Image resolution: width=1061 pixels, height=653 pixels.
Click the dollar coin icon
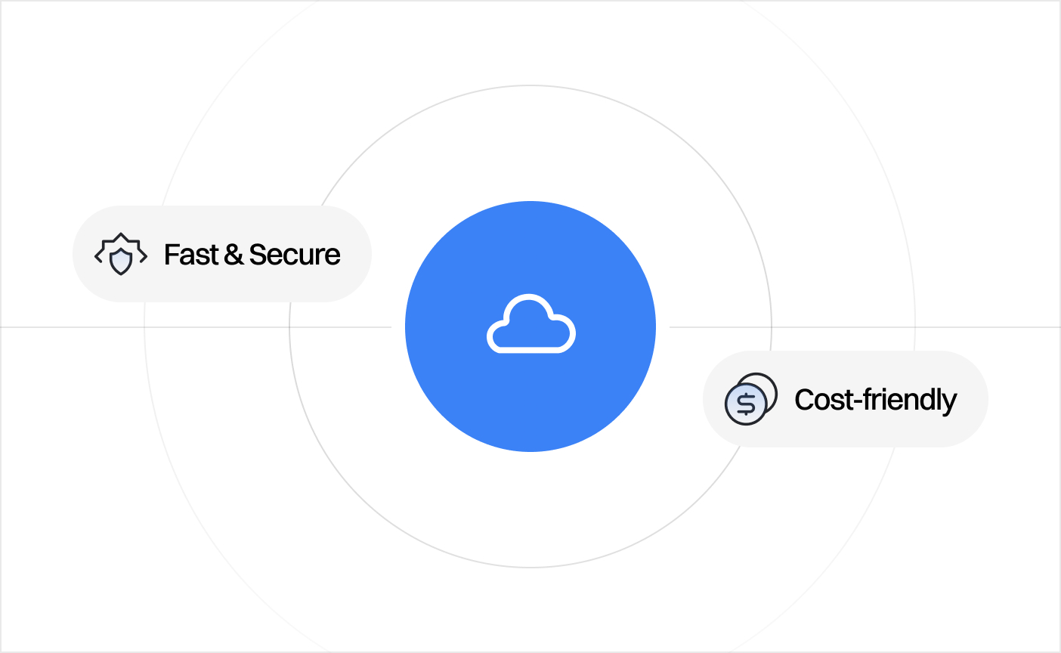(x=746, y=404)
